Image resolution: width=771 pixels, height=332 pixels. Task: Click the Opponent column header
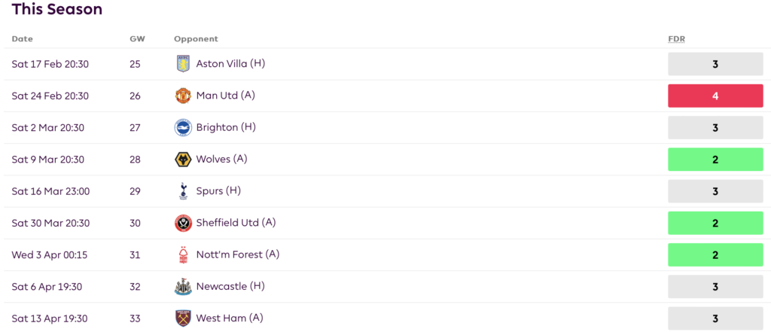tap(196, 39)
